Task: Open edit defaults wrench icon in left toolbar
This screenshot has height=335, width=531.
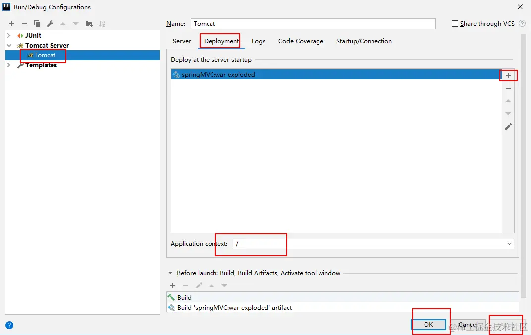Action: tap(50, 24)
